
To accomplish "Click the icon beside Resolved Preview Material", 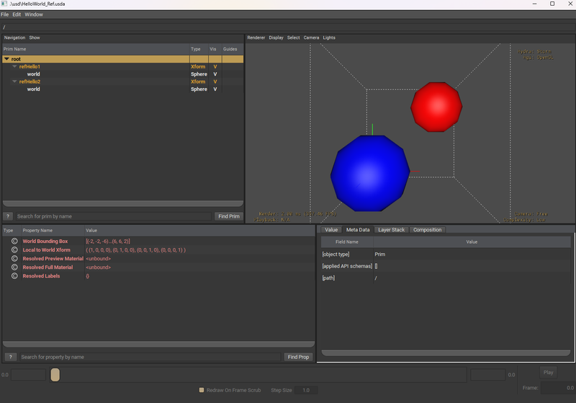I will click(14, 259).
